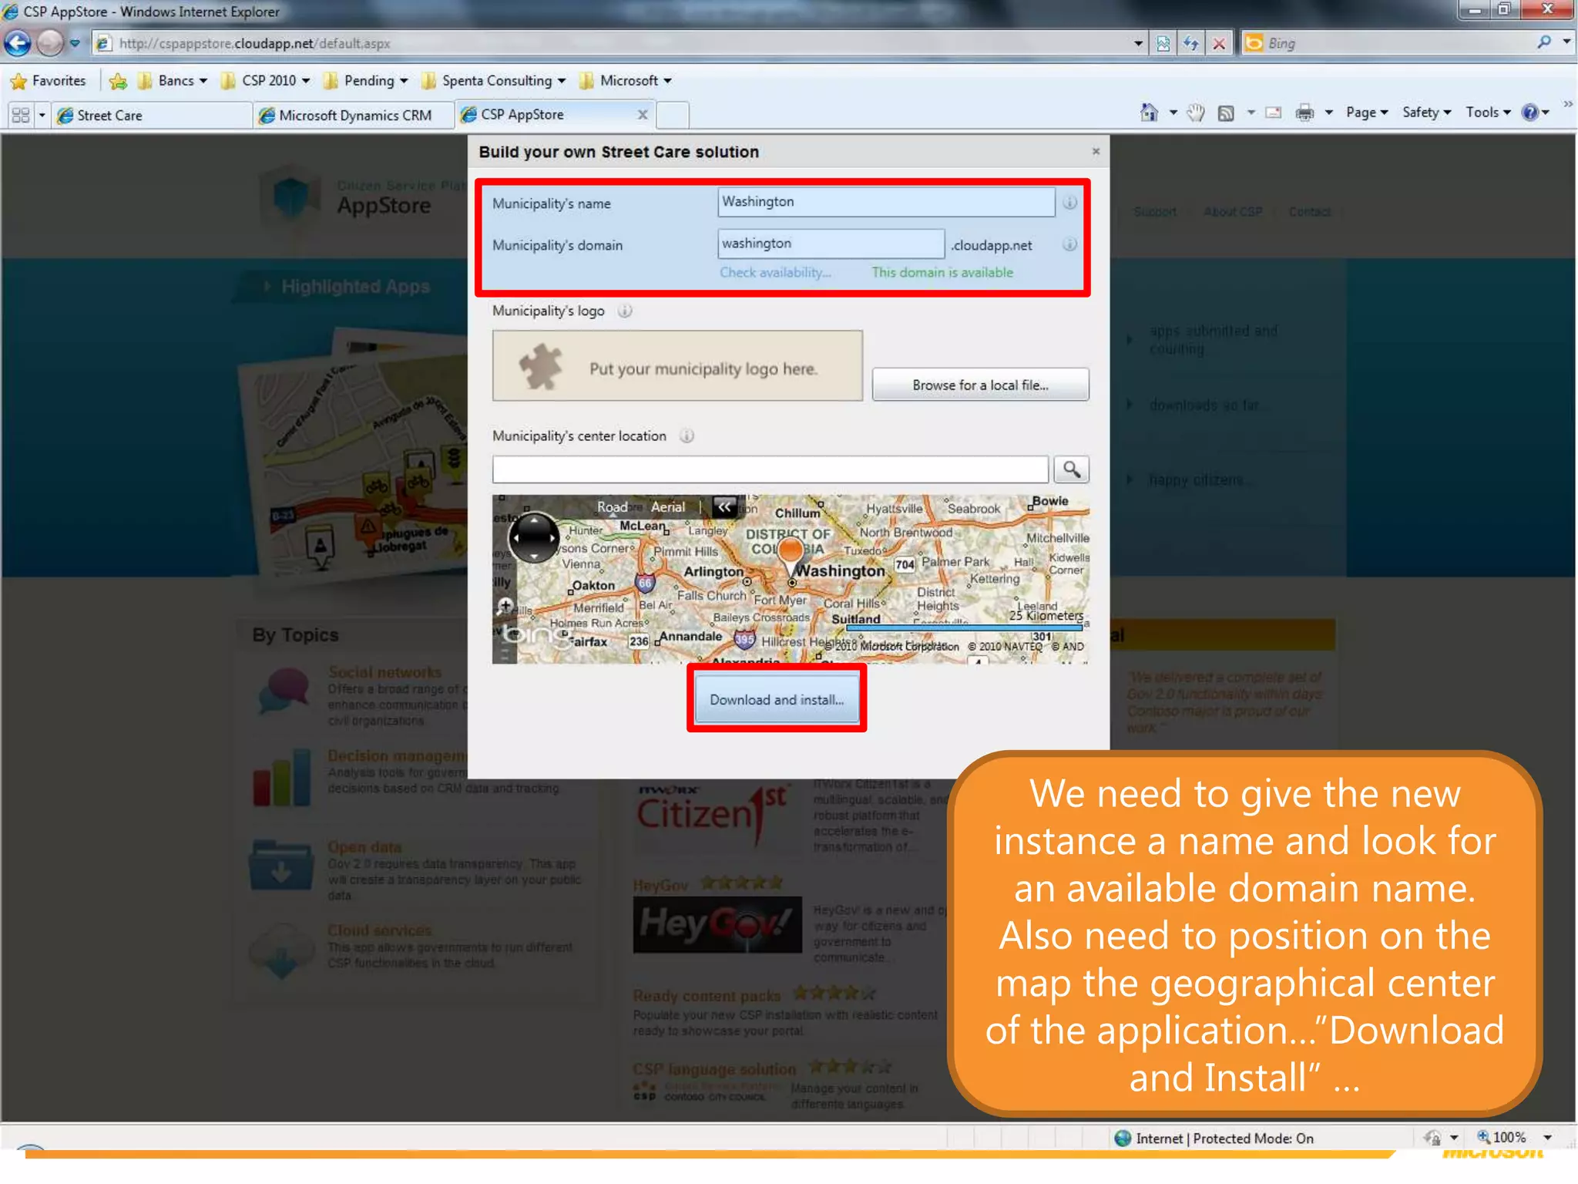
Task: Switch the map to Aerial view
Action: coord(667,507)
